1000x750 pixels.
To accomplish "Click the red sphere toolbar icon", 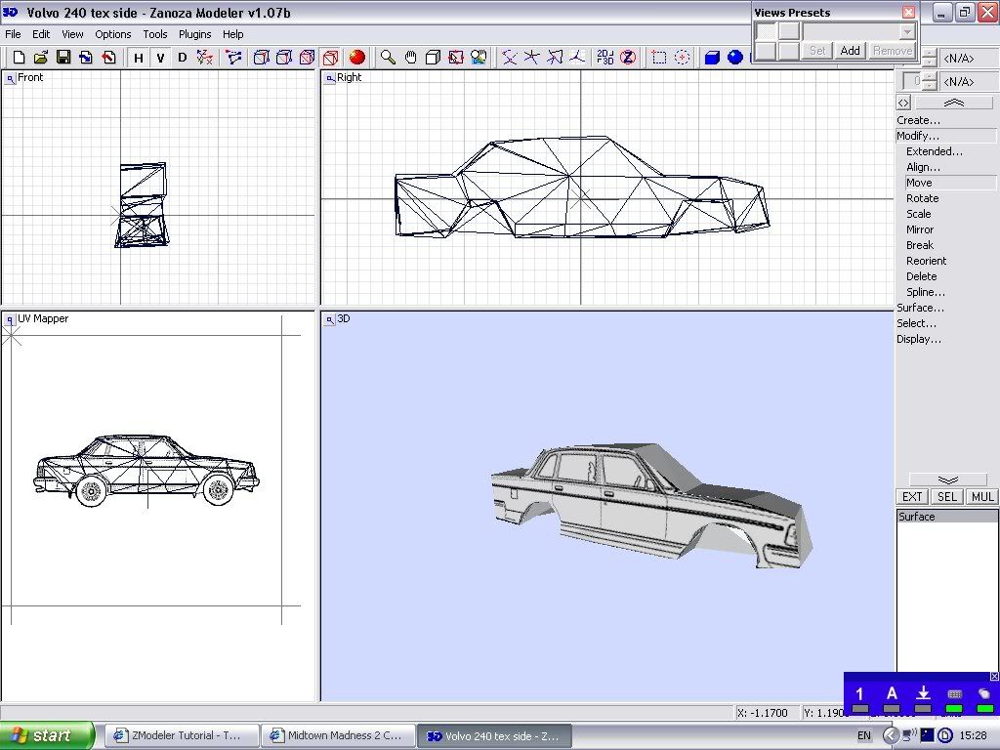I will pyautogui.click(x=357, y=58).
